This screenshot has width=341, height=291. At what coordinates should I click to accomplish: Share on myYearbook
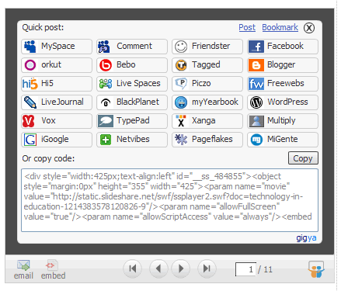pyautogui.click(x=207, y=102)
